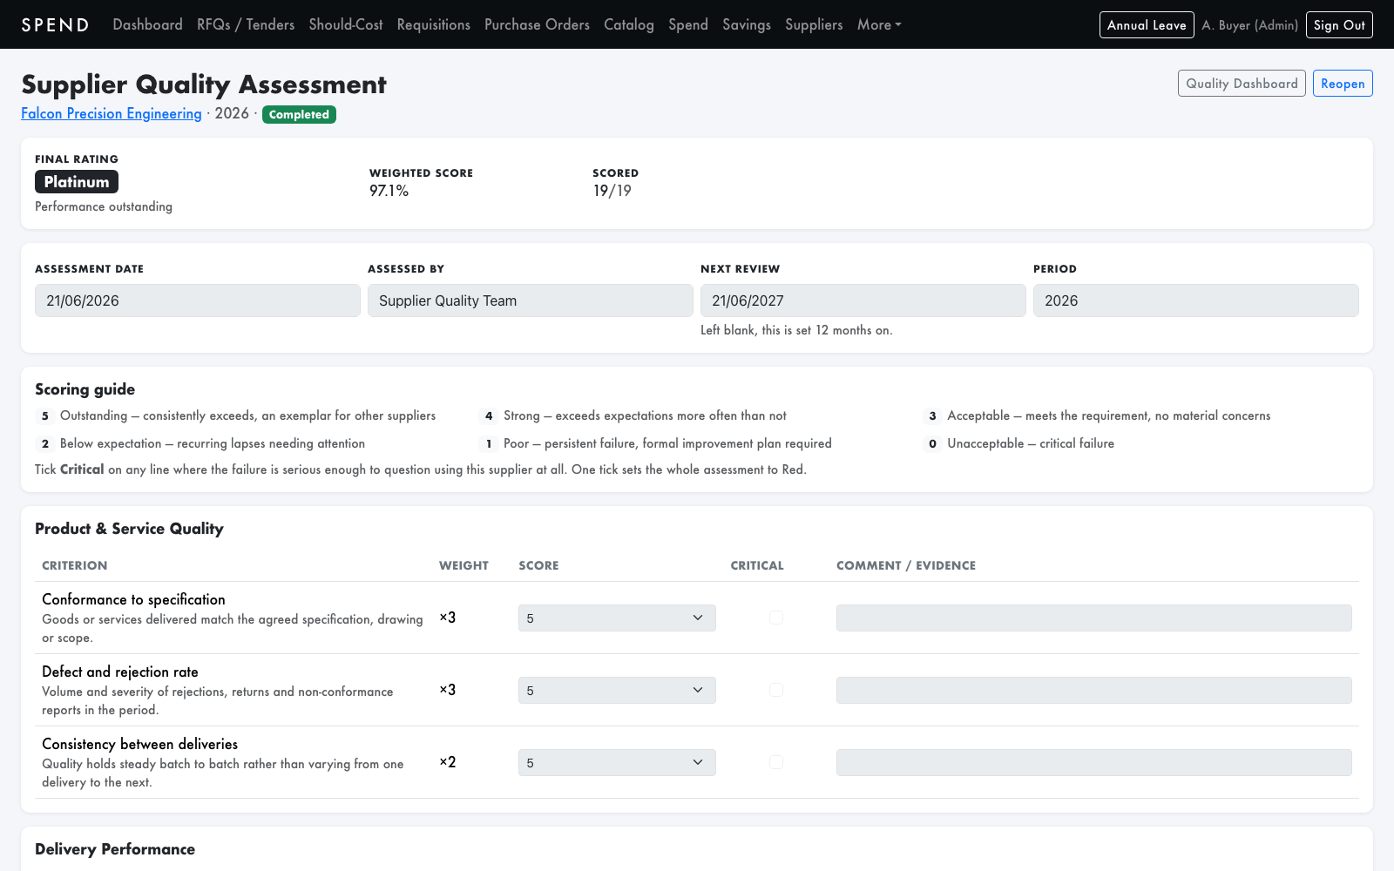Click the Scoring guide heading
1394x871 pixels.
85,389
